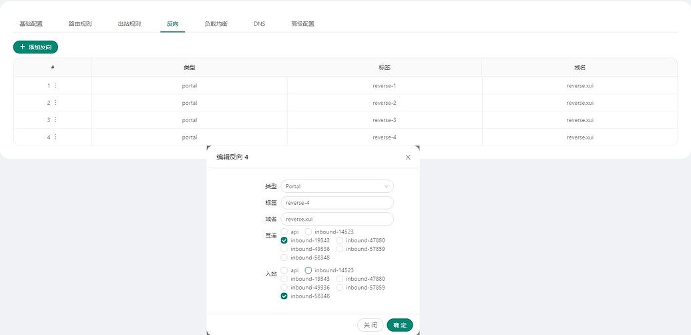The height and width of the screenshot is (335, 691).
Task: Check inbound-58348 under 互连
Action: click(x=284, y=258)
